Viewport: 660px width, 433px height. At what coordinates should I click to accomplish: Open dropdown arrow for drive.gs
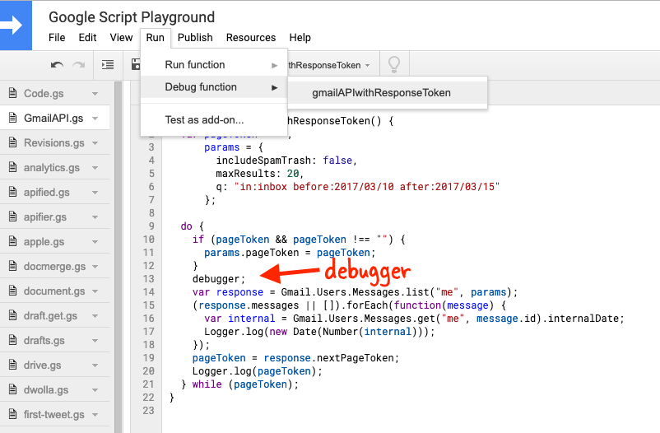95,365
